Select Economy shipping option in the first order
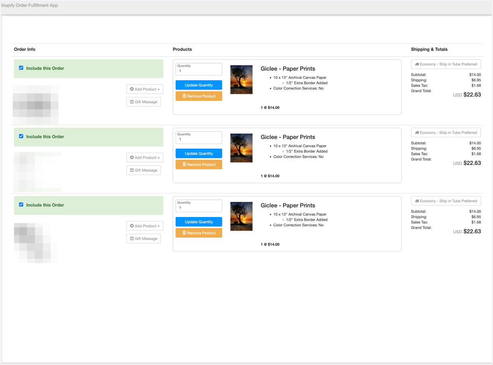Image resolution: width=493 pixels, height=365 pixels. 446,64
